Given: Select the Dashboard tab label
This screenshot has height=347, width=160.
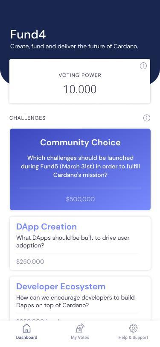Looking at the screenshot, I should (x=26, y=338).
